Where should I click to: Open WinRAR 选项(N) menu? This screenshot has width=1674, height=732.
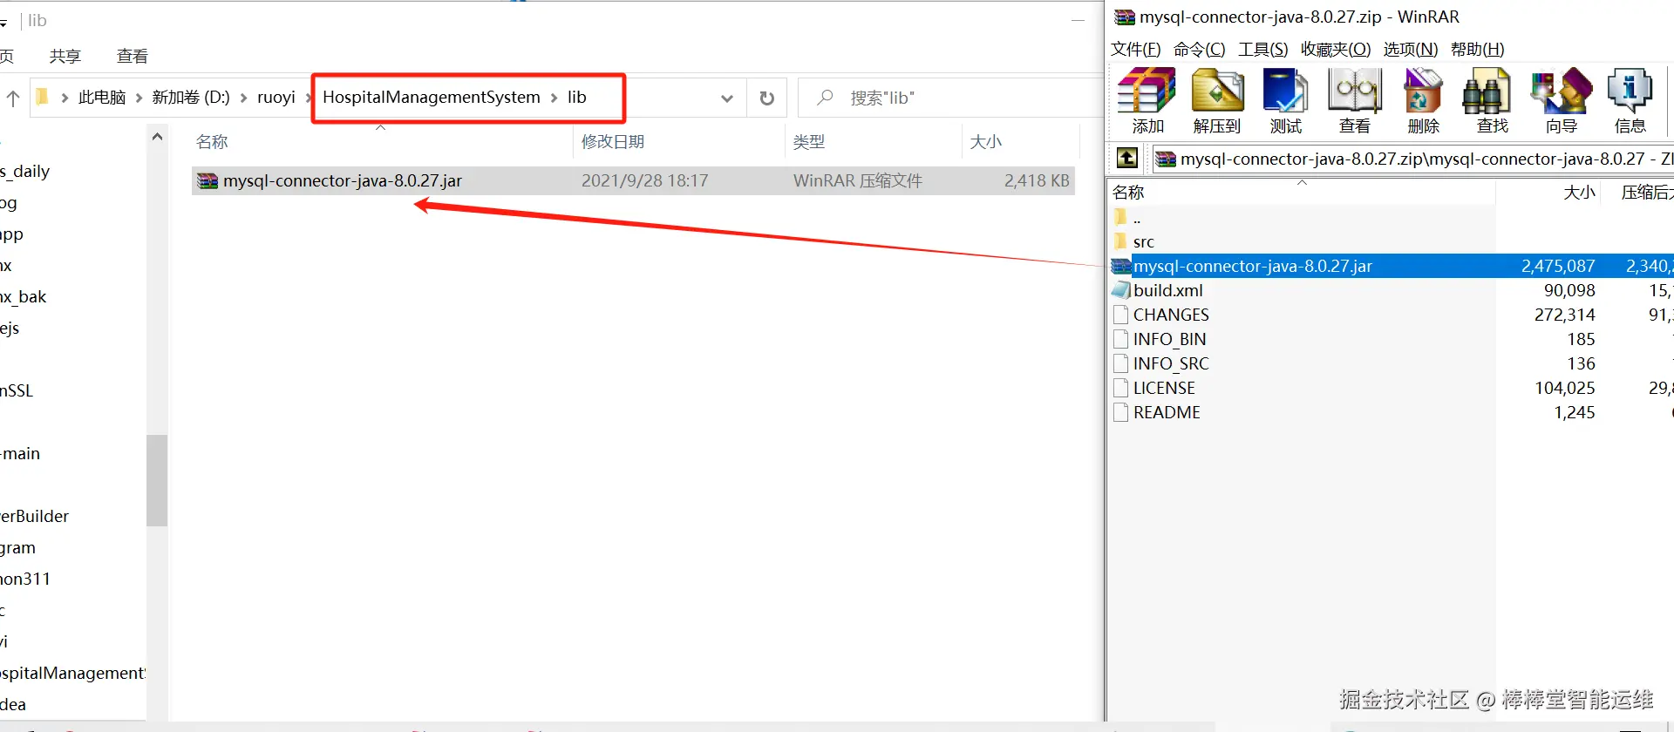[x=1411, y=49]
